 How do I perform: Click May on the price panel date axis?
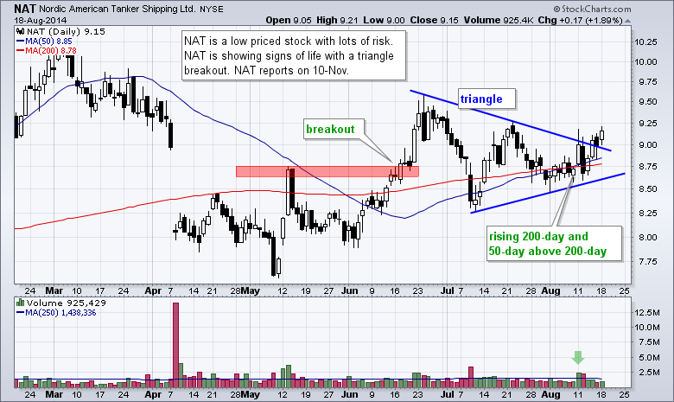pos(251,290)
